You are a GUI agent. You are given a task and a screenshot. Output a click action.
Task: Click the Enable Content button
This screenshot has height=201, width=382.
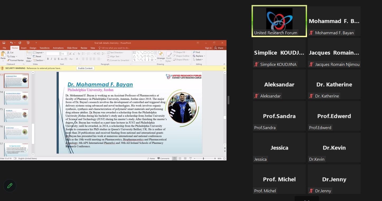tap(85, 68)
